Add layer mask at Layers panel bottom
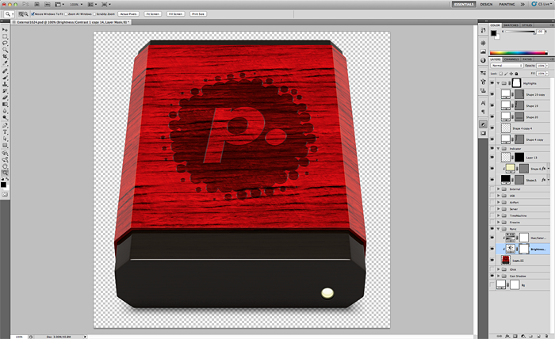Screen dimensions: 555x339 coord(515,336)
